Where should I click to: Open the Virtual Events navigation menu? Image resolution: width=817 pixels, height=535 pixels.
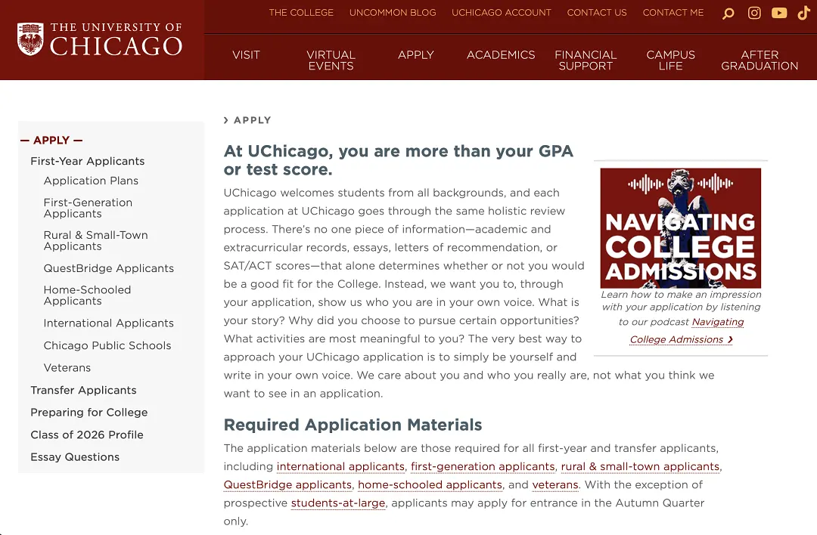[x=331, y=60]
